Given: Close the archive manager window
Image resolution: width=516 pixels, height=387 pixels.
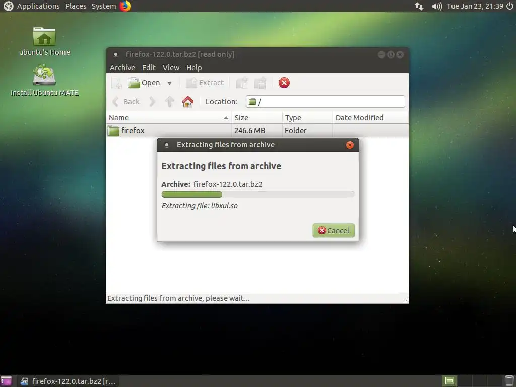Looking at the screenshot, I should click(400, 54).
